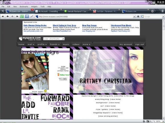Open the closed tabs trash icon
The width and height of the screenshot is (165, 123).
(x=162, y=11)
